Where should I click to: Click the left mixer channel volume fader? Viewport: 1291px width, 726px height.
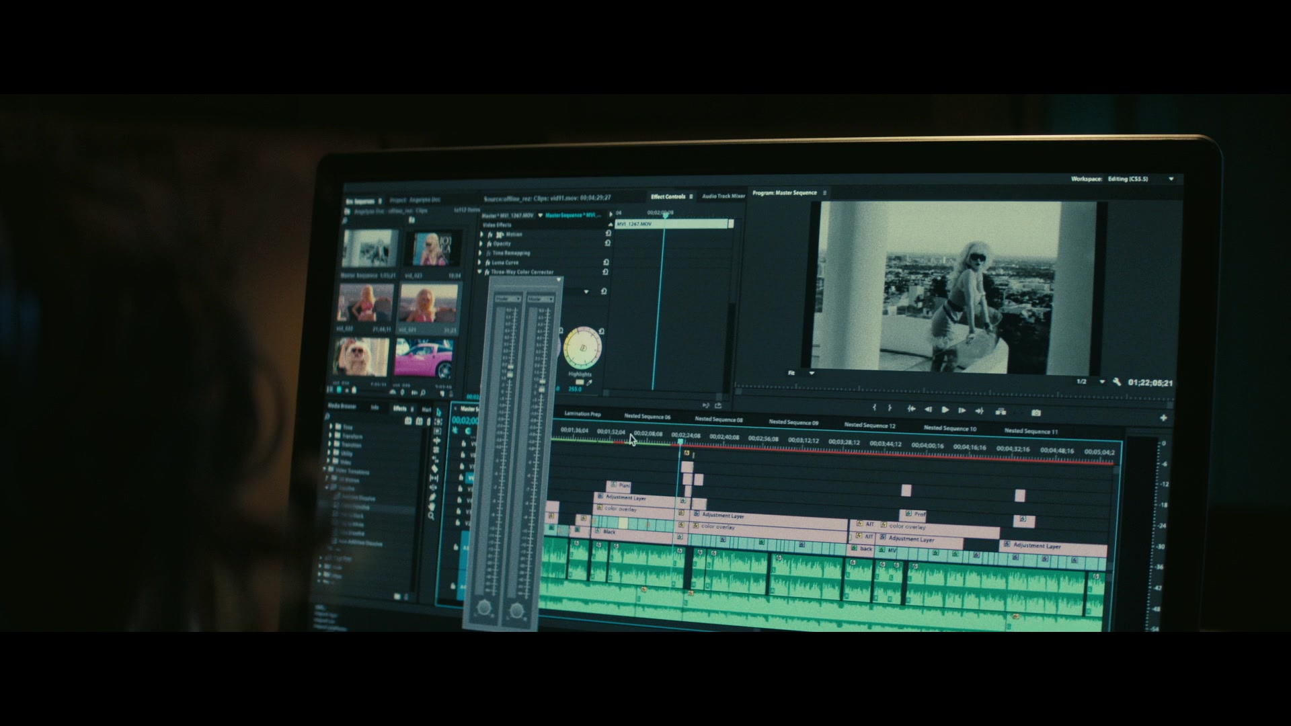click(x=509, y=371)
